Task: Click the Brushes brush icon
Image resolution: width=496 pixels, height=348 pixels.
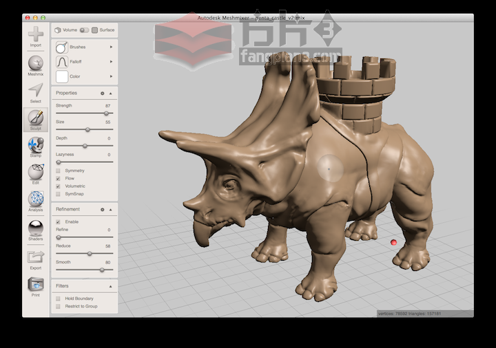Action: 62,47
